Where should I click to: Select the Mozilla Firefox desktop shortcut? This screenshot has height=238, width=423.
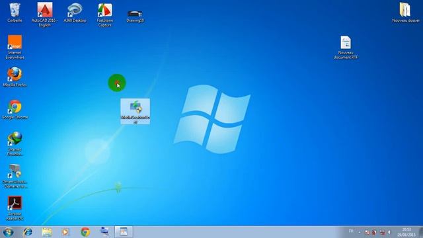pos(15,77)
